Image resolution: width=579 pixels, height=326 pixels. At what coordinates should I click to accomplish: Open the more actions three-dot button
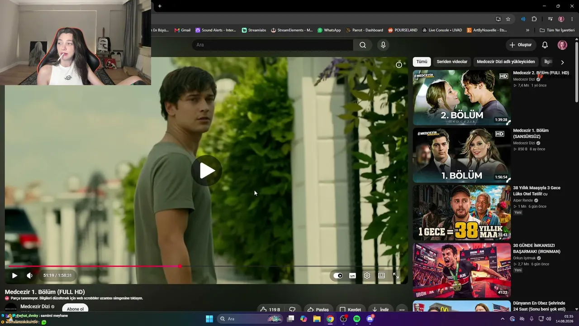(402, 310)
